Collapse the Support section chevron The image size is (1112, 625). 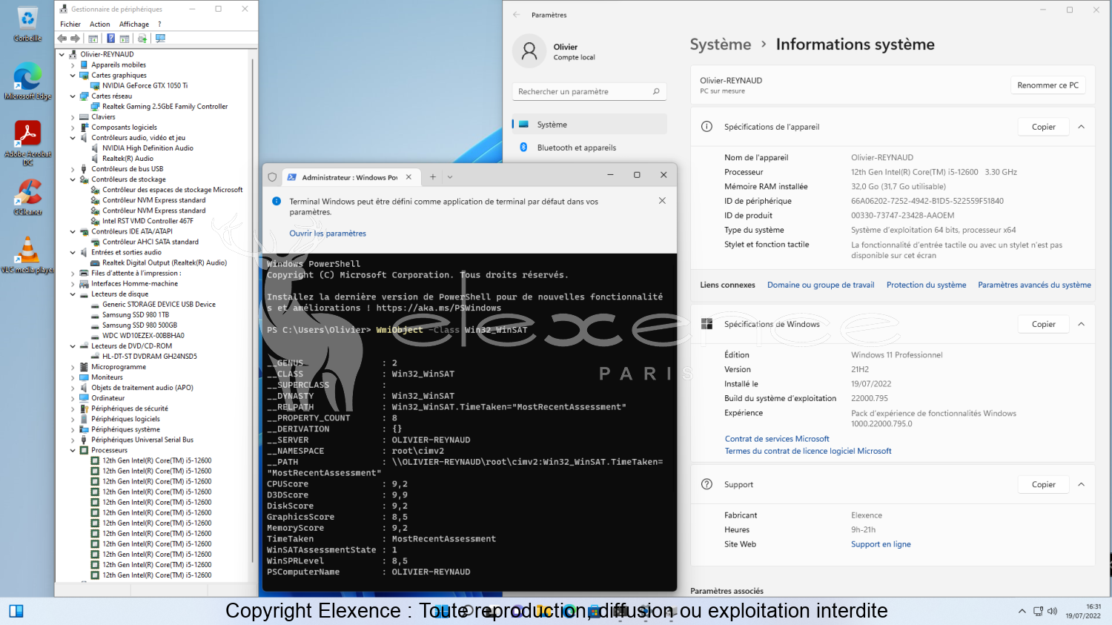(1082, 484)
